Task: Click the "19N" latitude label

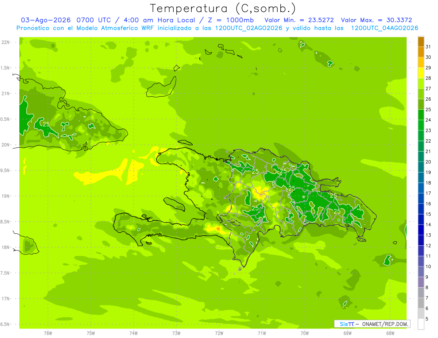Action: (6, 196)
